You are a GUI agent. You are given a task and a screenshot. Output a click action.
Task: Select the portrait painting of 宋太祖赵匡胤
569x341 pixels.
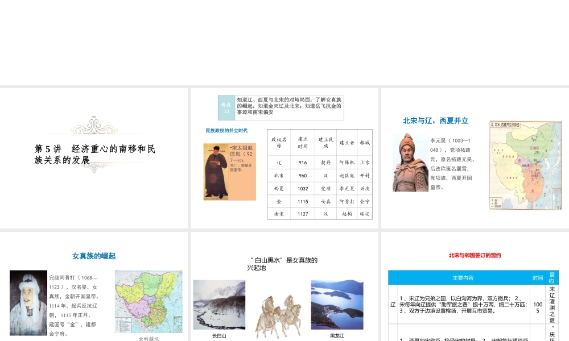tap(216, 172)
